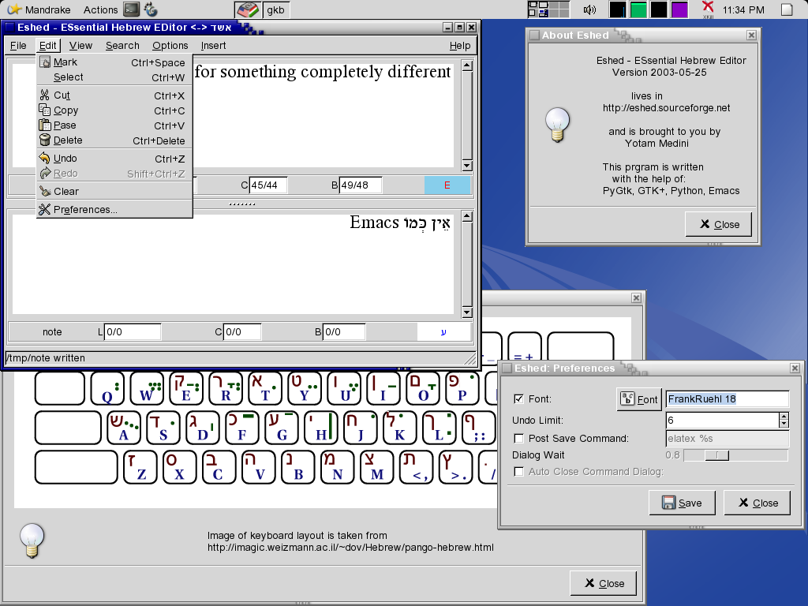Screen dimensions: 808x606
Task: Open the Insert menu
Action: pyautogui.click(x=213, y=45)
